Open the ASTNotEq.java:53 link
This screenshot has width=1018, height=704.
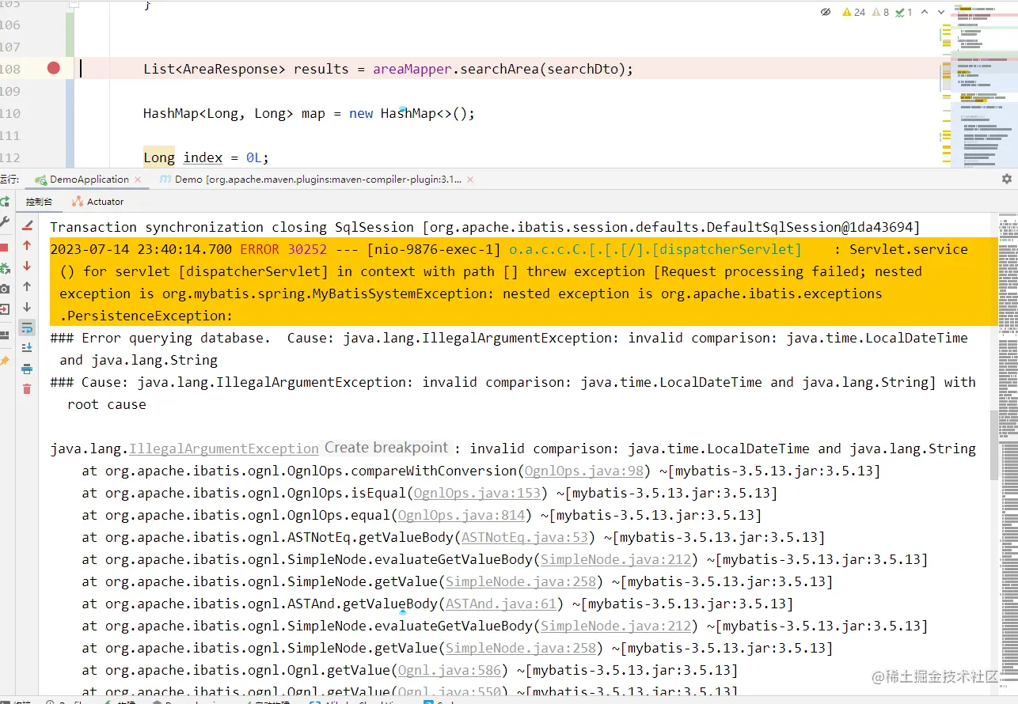pos(525,537)
